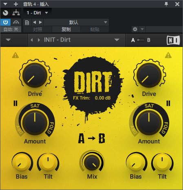The height and width of the screenshot is (190, 183).
Task: Click the 'INIT - Dirt' preset name
Action: (x=57, y=40)
